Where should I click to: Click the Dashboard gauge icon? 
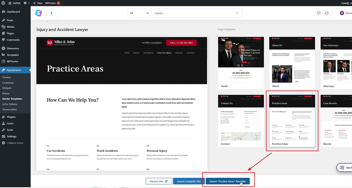[x=4, y=12]
